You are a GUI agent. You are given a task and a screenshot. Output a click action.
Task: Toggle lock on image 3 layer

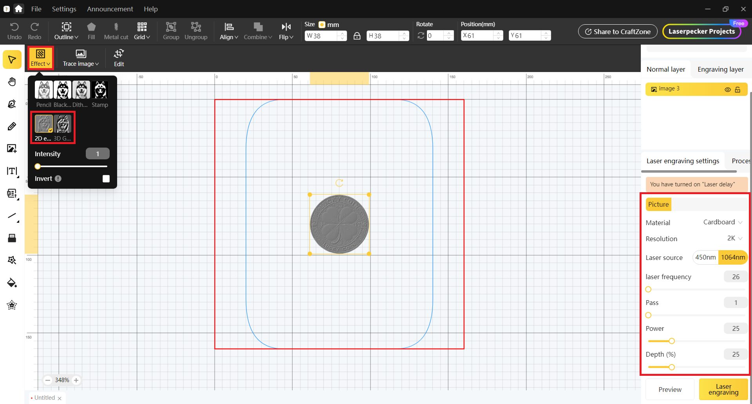click(x=738, y=90)
